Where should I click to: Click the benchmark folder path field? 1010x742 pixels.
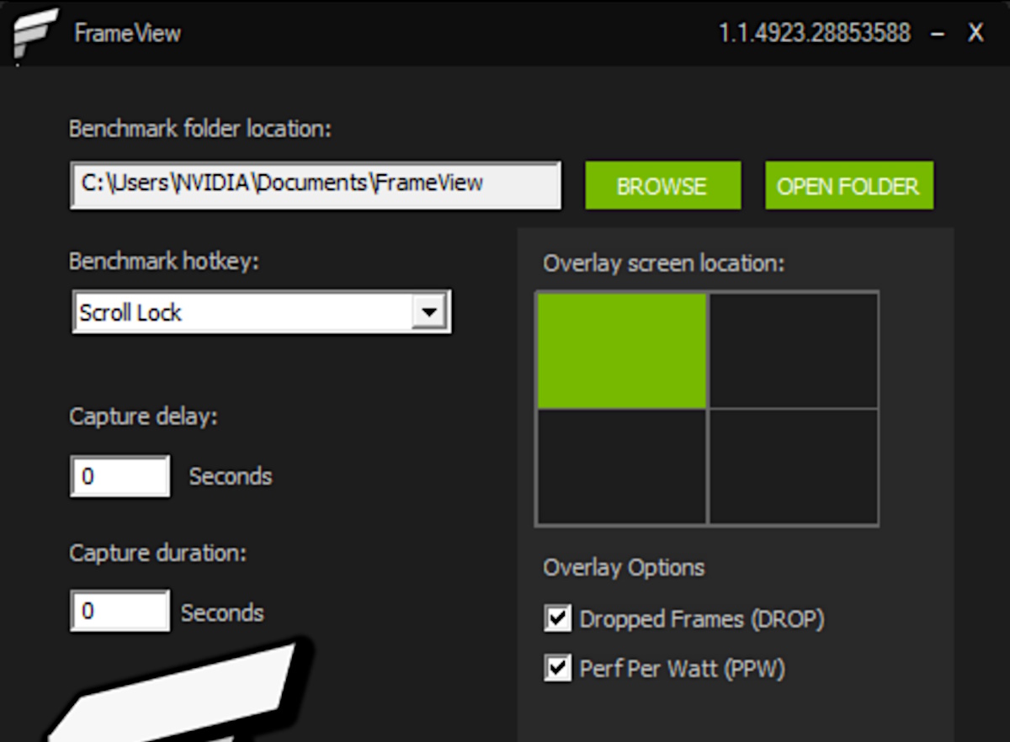(x=315, y=185)
